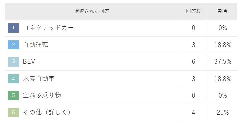Click the light green number 6 swatch
Screen dimensions: 241x127
(14, 112)
